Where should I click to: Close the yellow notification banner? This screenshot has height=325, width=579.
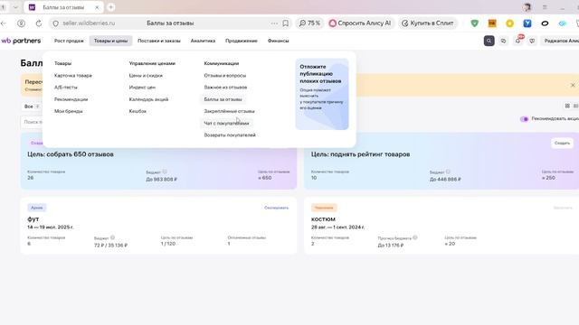pos(573,85)
